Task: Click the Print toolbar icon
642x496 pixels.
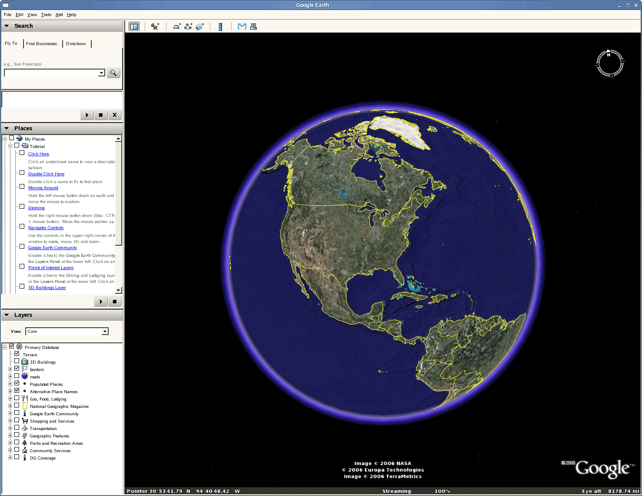Action: (253, 26)
